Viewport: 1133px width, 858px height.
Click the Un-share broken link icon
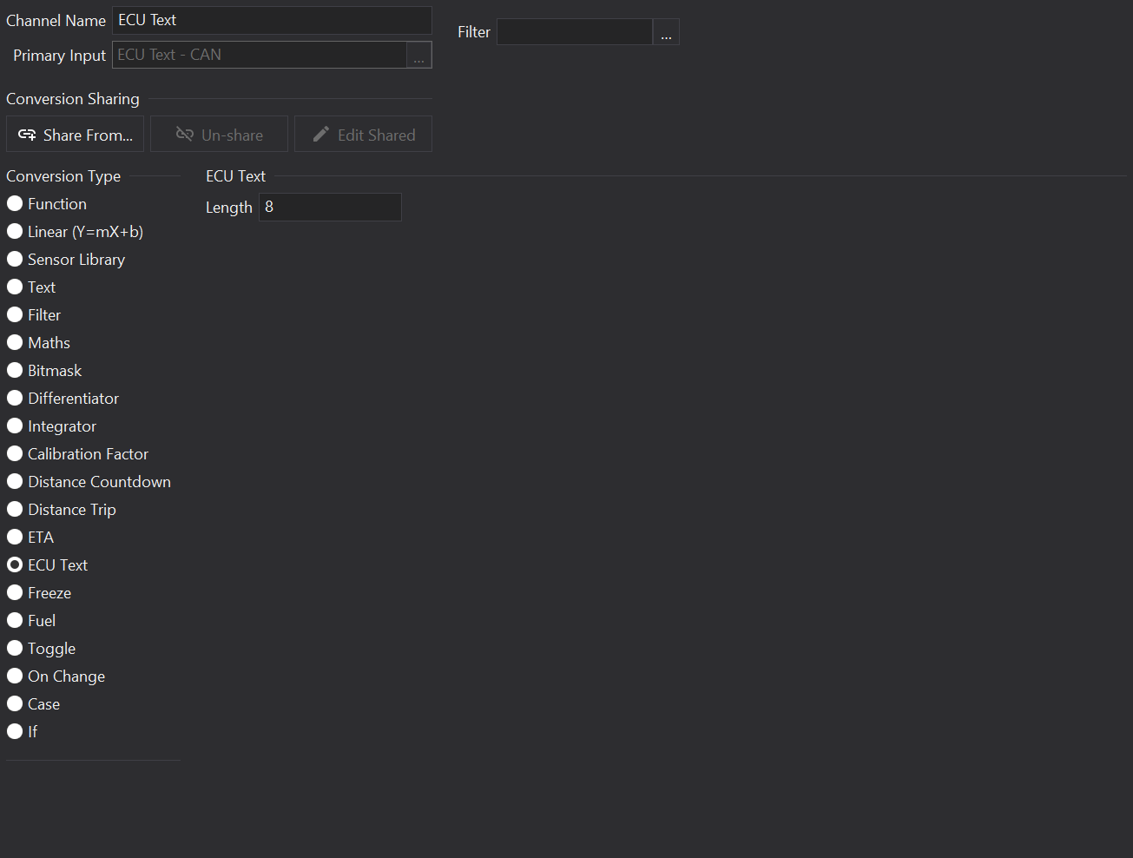185,134
